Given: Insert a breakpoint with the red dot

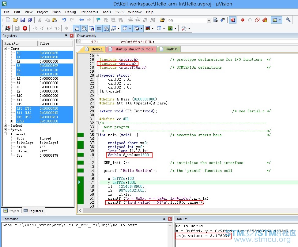Looking at the screenshot, I should click(243, 20).
